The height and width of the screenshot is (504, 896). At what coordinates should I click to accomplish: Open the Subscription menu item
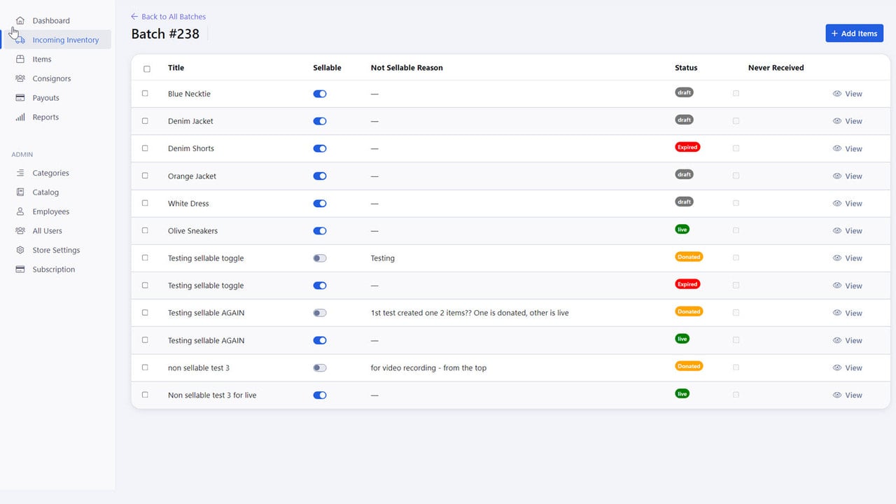[53, 269]
